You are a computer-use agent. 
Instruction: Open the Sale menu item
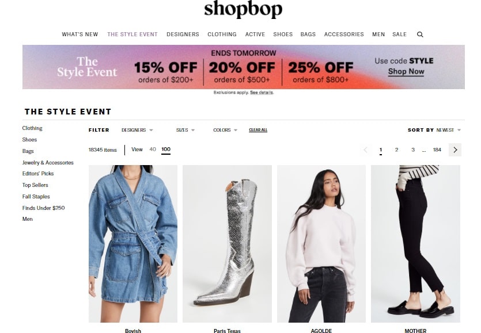pyautogui.click(x=399, y=35)
